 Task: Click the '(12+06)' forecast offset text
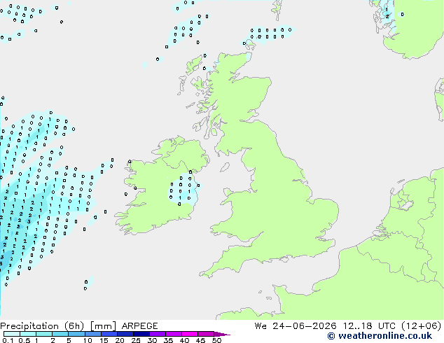tap(422, 326)
